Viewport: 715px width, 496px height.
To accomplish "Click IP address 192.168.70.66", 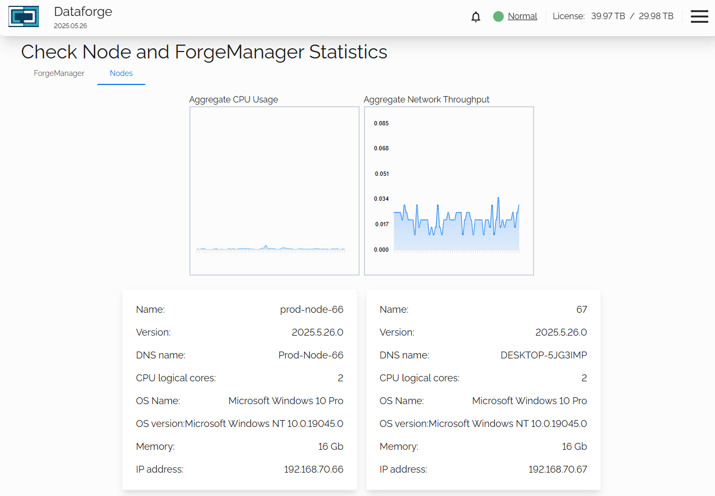I will click(313, 469).
